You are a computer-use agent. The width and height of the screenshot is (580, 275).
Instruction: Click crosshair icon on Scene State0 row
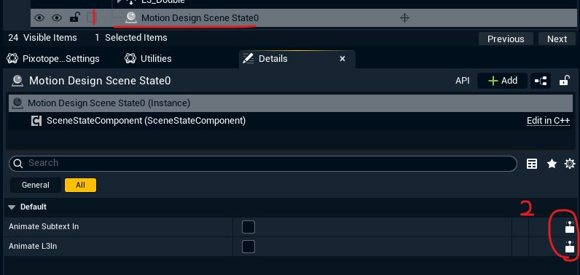[404, 17]
